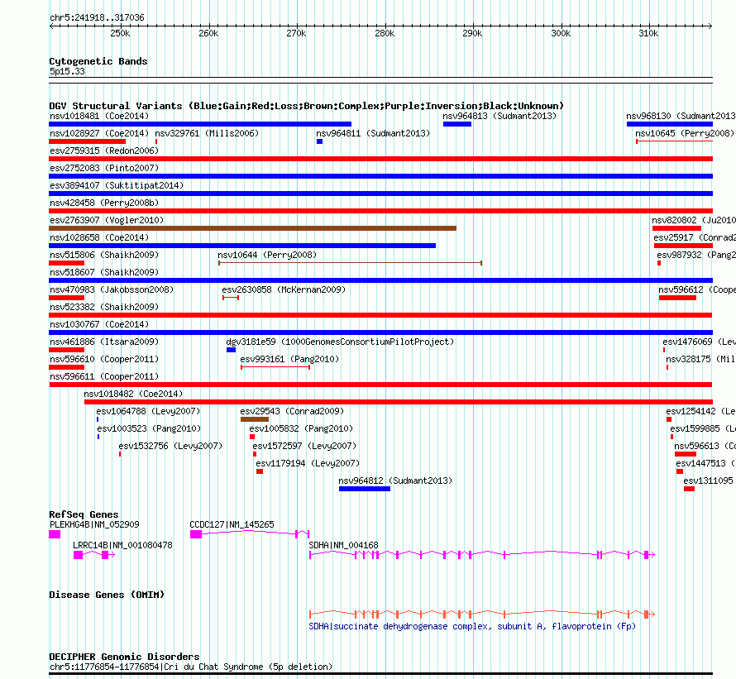Click the Cytogenetic Bands heading
The image size is (736, 679).
98,61
